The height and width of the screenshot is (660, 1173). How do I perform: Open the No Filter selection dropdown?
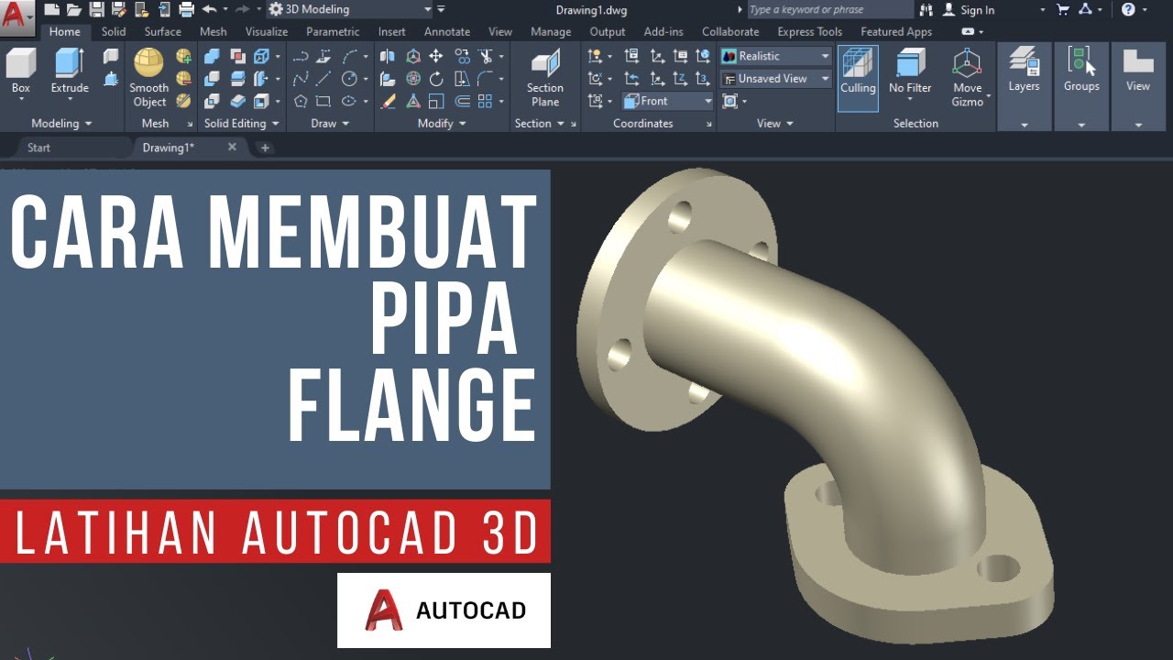(910, 76)
